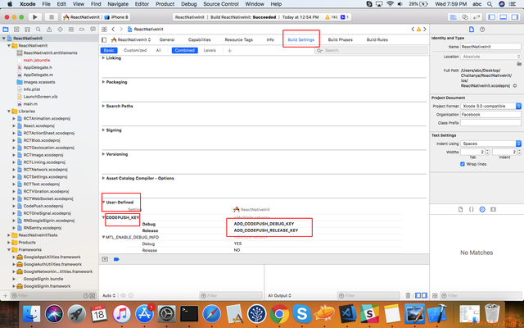Image resolution: width=524 pixels, height=328 pixels.
Task: Open Safari from the Dock
Action: click(x=211, y=313)
